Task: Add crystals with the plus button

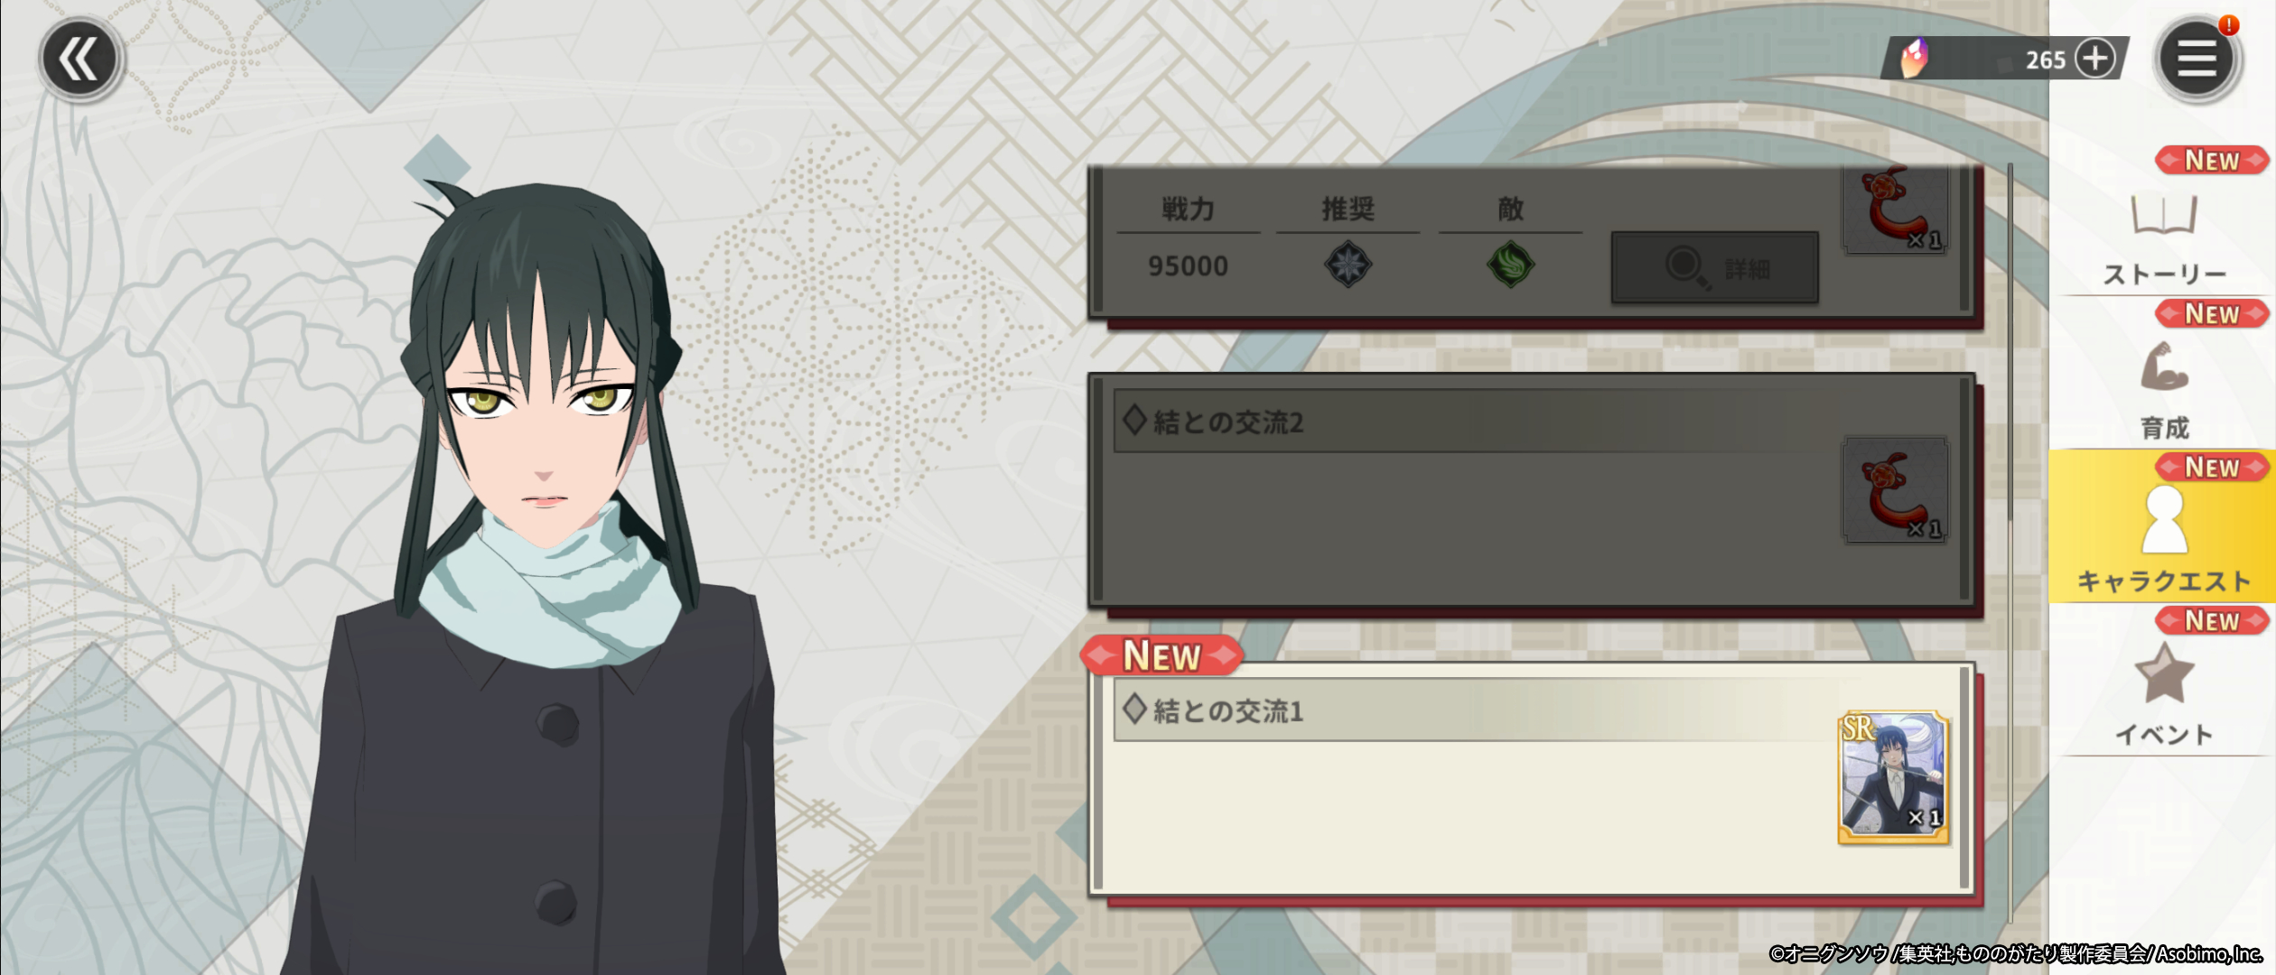Action: click(x=2095, y=59)
